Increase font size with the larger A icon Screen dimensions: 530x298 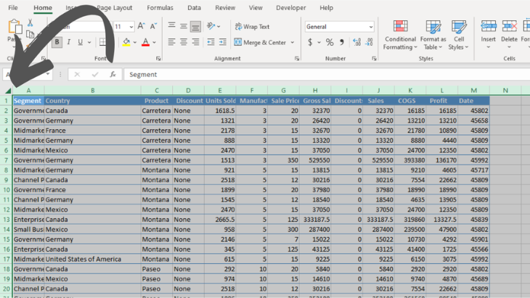tap(142, 26)
